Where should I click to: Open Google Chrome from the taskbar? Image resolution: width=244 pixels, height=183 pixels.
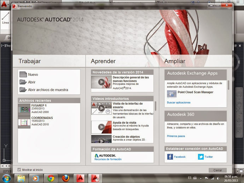tap(51, 178)
